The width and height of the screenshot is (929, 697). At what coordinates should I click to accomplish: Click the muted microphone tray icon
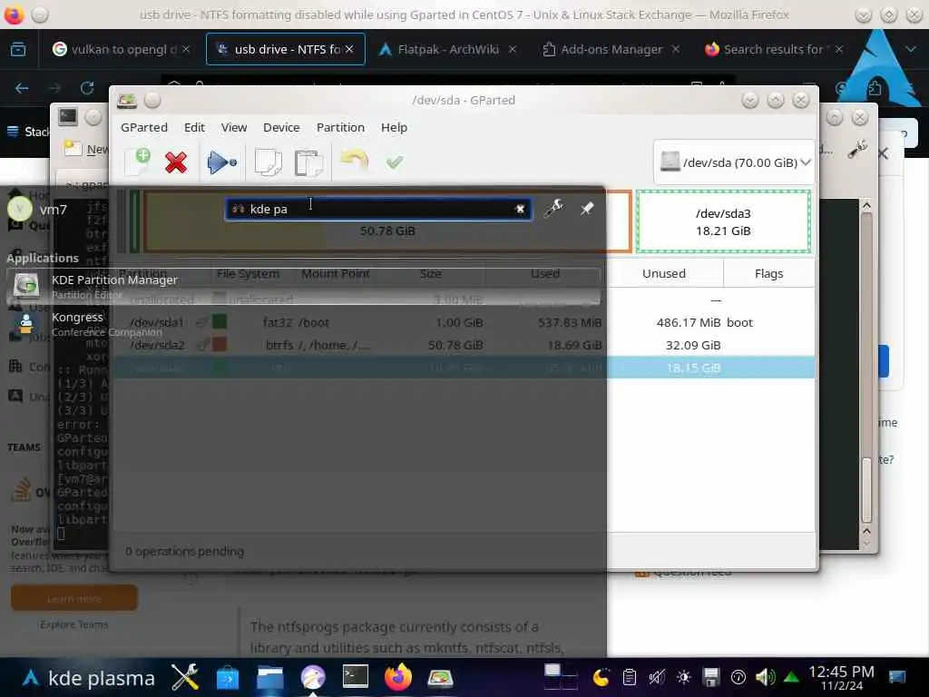(x=657, y=677)
